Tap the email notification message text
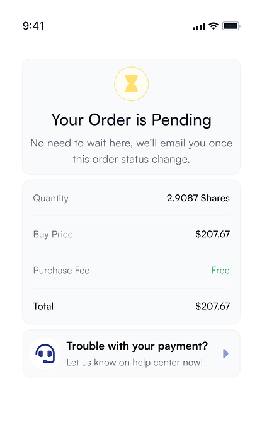This screenshot has width=262, height=429. click(132, 151)
